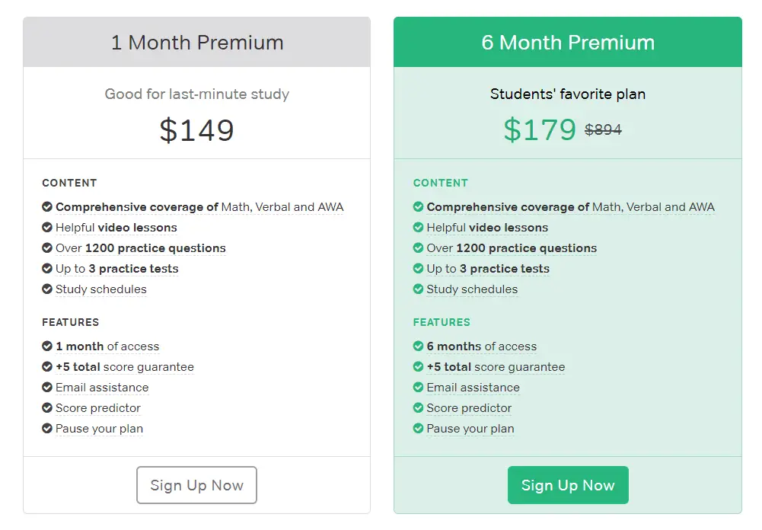762x530 pixels.
Task: Click black check icon beside Helpful video lessons
Action: click(47, 228)
